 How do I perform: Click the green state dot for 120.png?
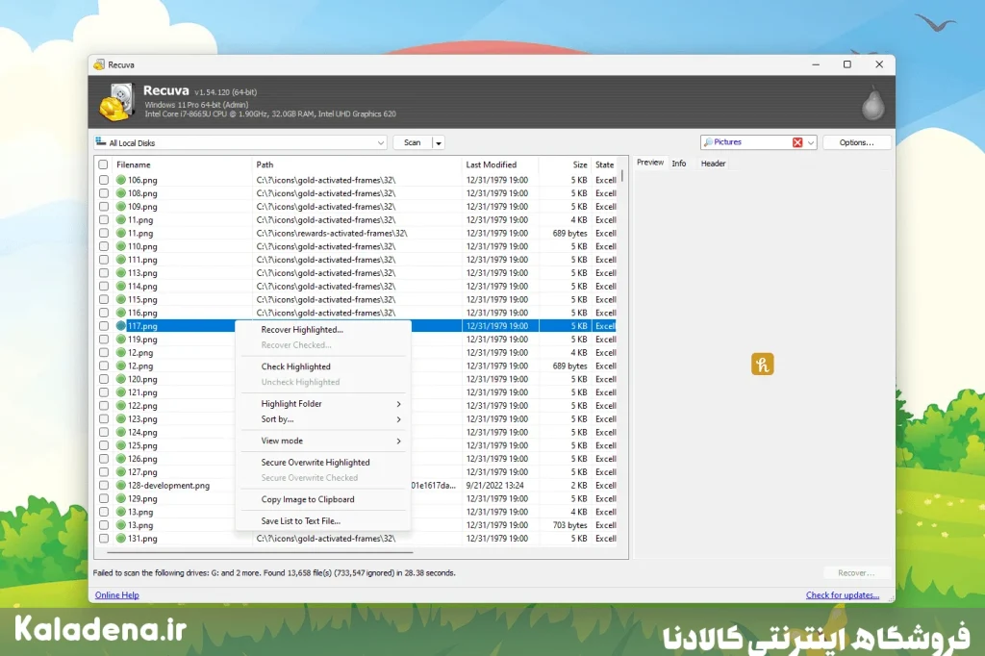[121, 379]
